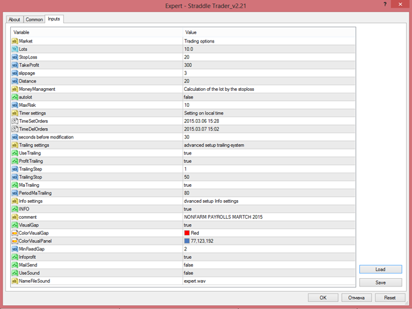Click the integer icon beside Distance

(15, 81)
